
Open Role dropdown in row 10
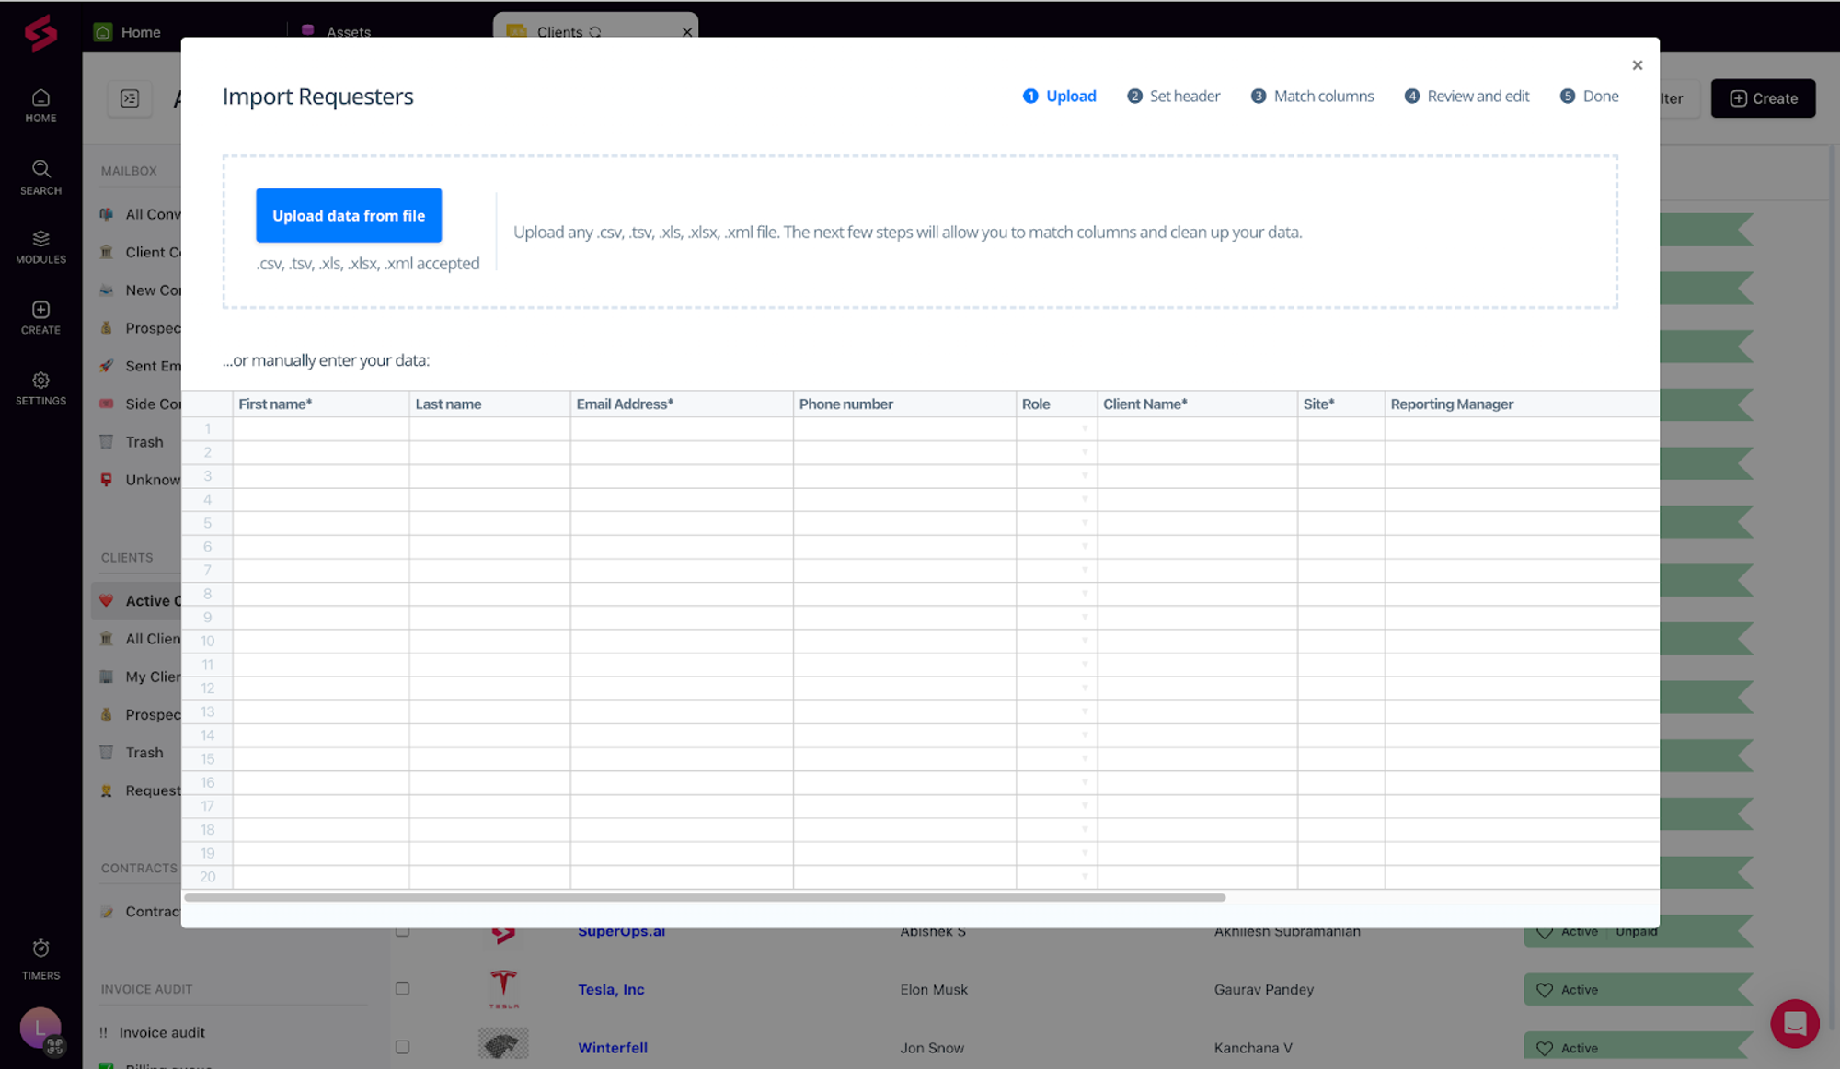(1085, 642)
